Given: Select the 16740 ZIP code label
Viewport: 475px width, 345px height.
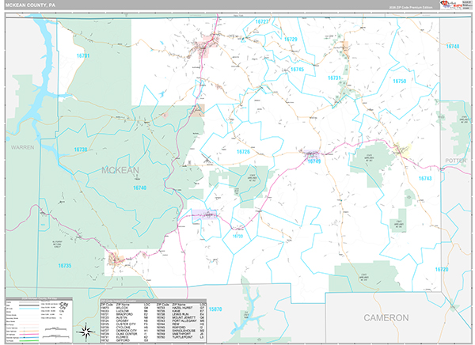Looking at the screenshot, I should pos(139,188).
